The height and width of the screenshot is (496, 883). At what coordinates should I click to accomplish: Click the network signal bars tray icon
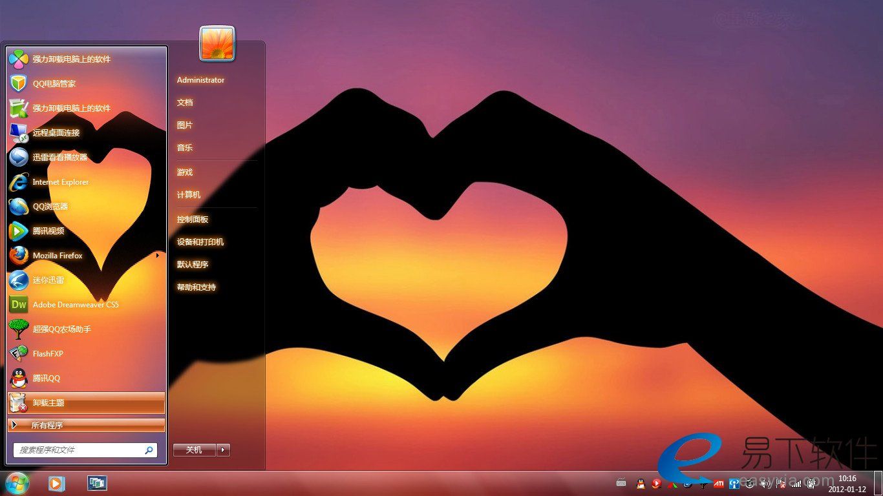(x=796, y=483)
